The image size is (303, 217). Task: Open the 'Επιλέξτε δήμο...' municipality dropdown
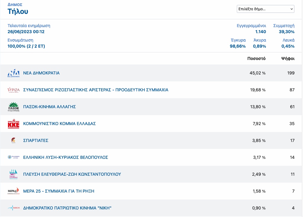coord(266,9)
